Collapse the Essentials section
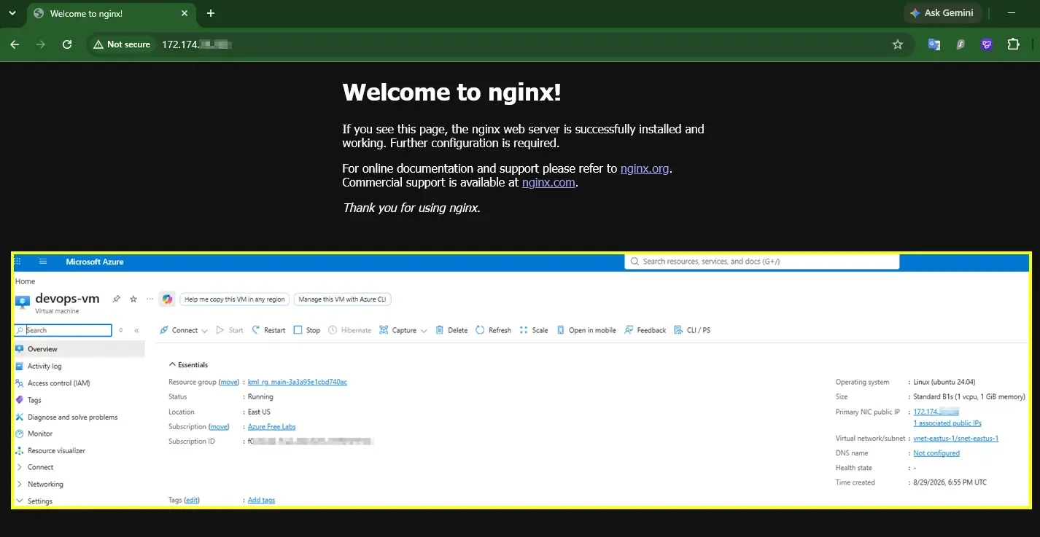 [x=188, y=364]
